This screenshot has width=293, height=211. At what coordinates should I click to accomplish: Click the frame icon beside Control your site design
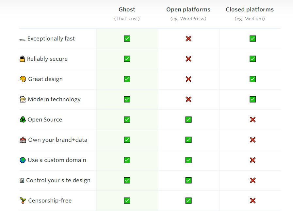pyautogui.click(x=22, y=181)
